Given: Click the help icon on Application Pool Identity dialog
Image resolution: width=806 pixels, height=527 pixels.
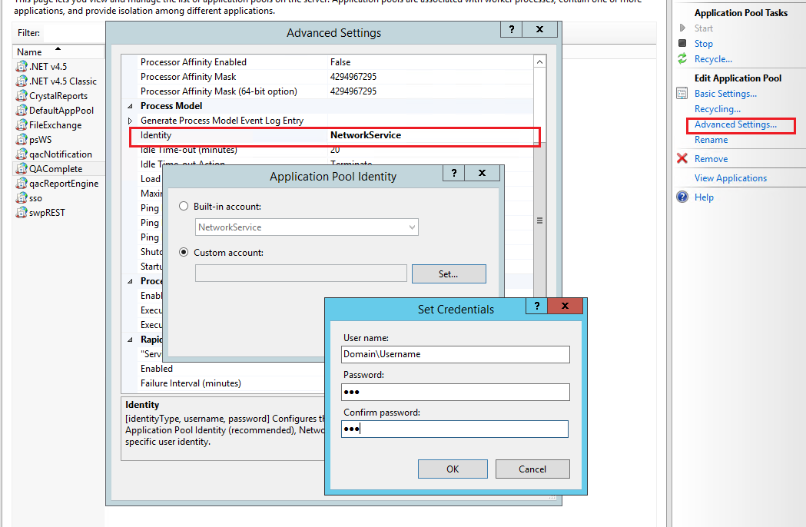Looking at the screenshot, I should 453,173.
